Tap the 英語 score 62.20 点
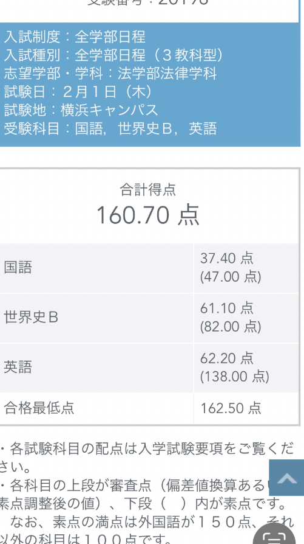Image resolution: width=304 pixels, height=544 pixels. pos(227,358)
